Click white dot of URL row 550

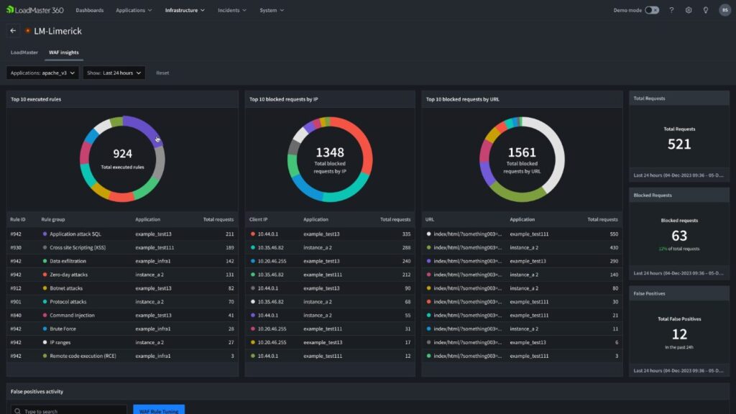[x=428, y=234]
